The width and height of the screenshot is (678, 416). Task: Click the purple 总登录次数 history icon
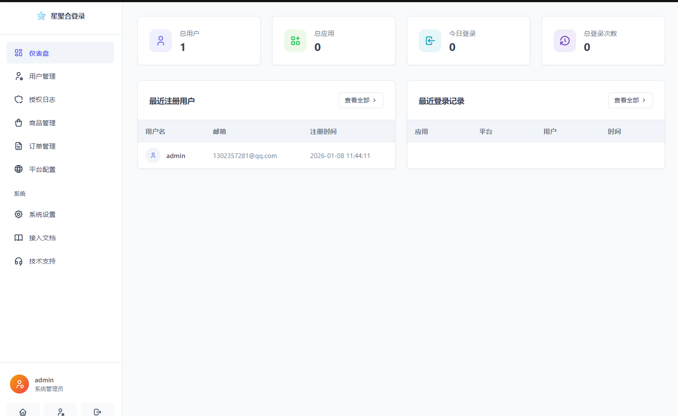pyautogui.click(x=565, y=41)
